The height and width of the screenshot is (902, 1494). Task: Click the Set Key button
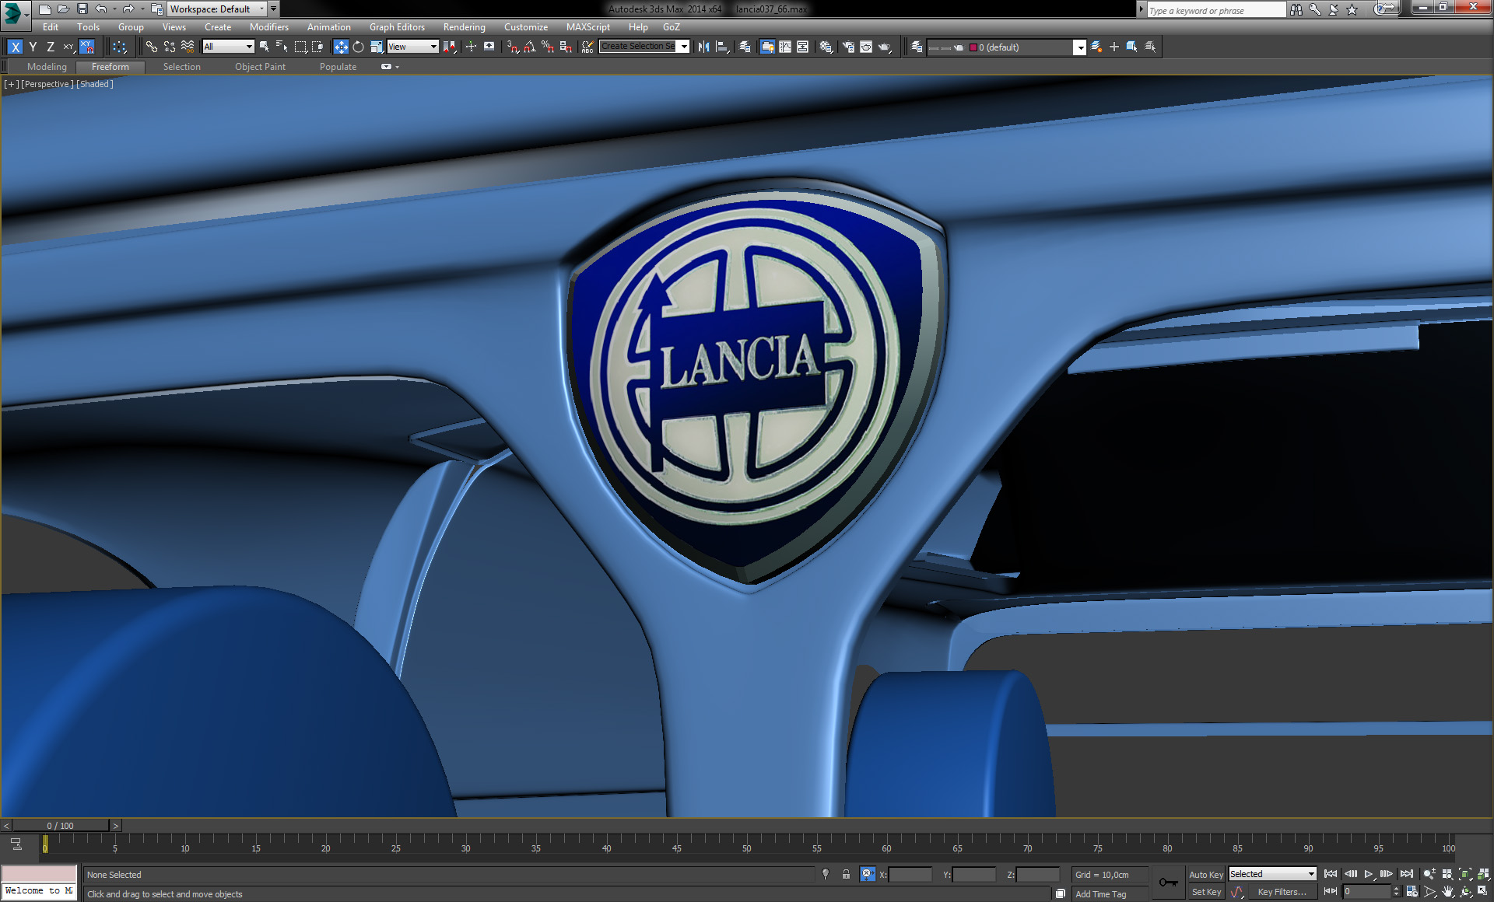pyautogui.click(x=1205, y=893)
